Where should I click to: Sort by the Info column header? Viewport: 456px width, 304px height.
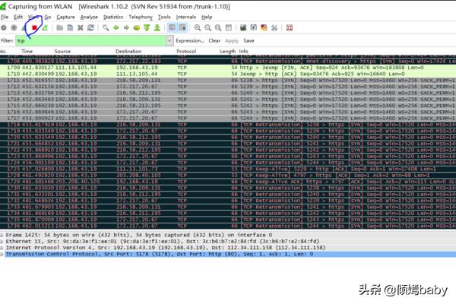[243, 51]
